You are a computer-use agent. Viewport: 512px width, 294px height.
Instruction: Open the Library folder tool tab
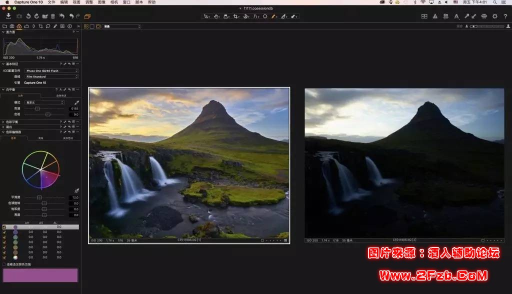coord(5,26)
